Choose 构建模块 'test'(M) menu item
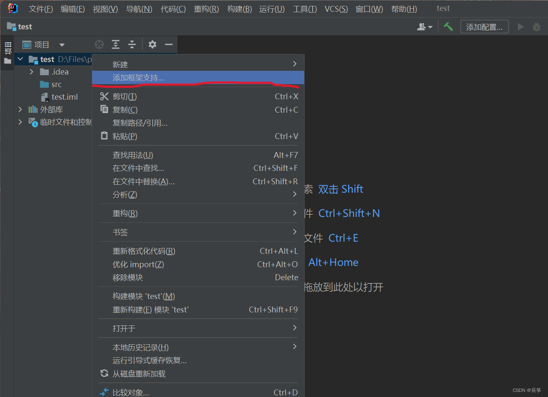This screenshot has width=548, height=397. tap(198, 296)
